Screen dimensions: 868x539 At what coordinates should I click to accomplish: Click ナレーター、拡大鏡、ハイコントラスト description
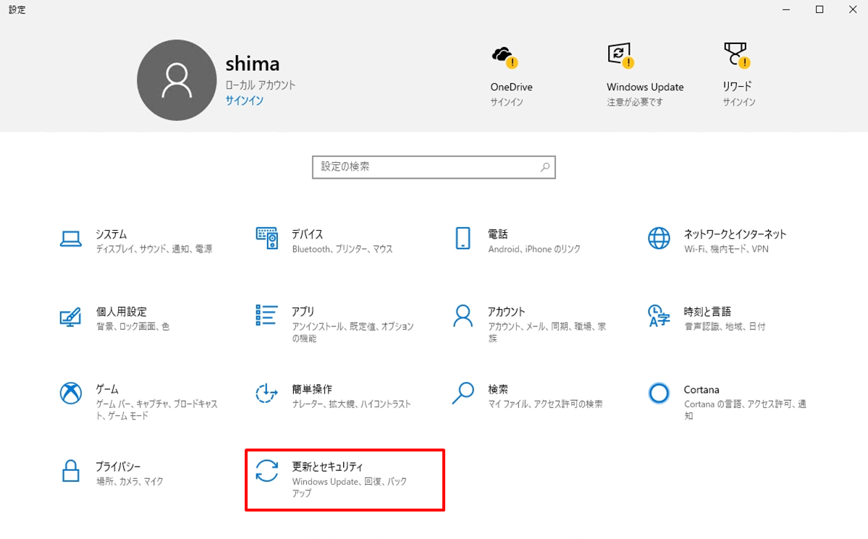352,404
